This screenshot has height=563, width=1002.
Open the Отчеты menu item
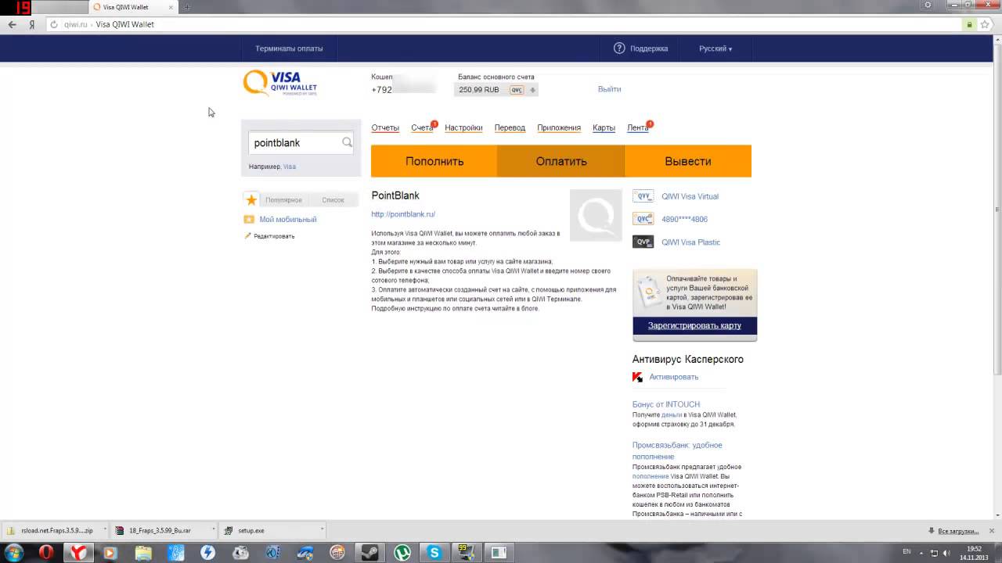pos(385,127)
